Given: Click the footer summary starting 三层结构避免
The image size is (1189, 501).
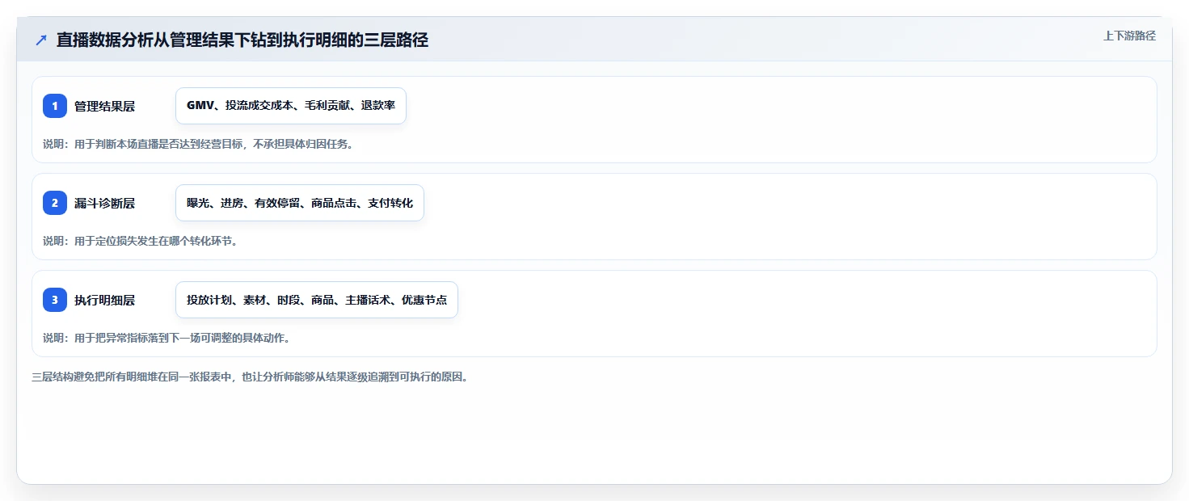Looking at the screenshot, I should pyautogui.click(x=250, y=377).
